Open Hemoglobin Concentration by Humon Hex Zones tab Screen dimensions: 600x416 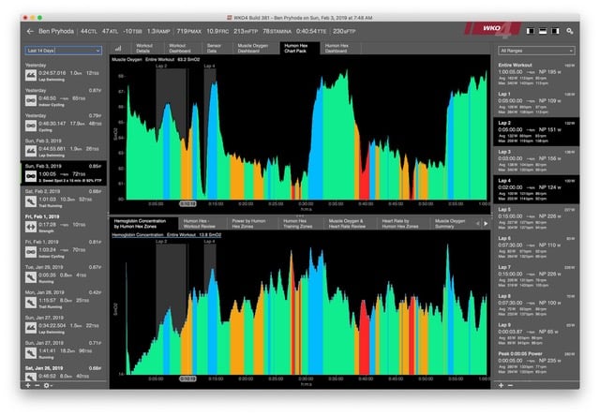coord(143,224)
